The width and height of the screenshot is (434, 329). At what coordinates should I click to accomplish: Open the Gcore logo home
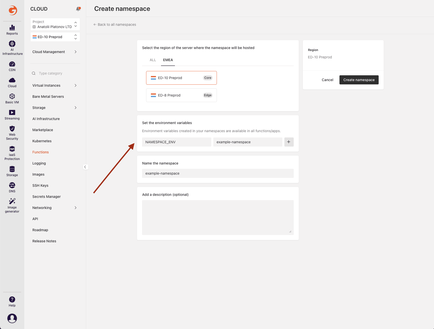13,10
